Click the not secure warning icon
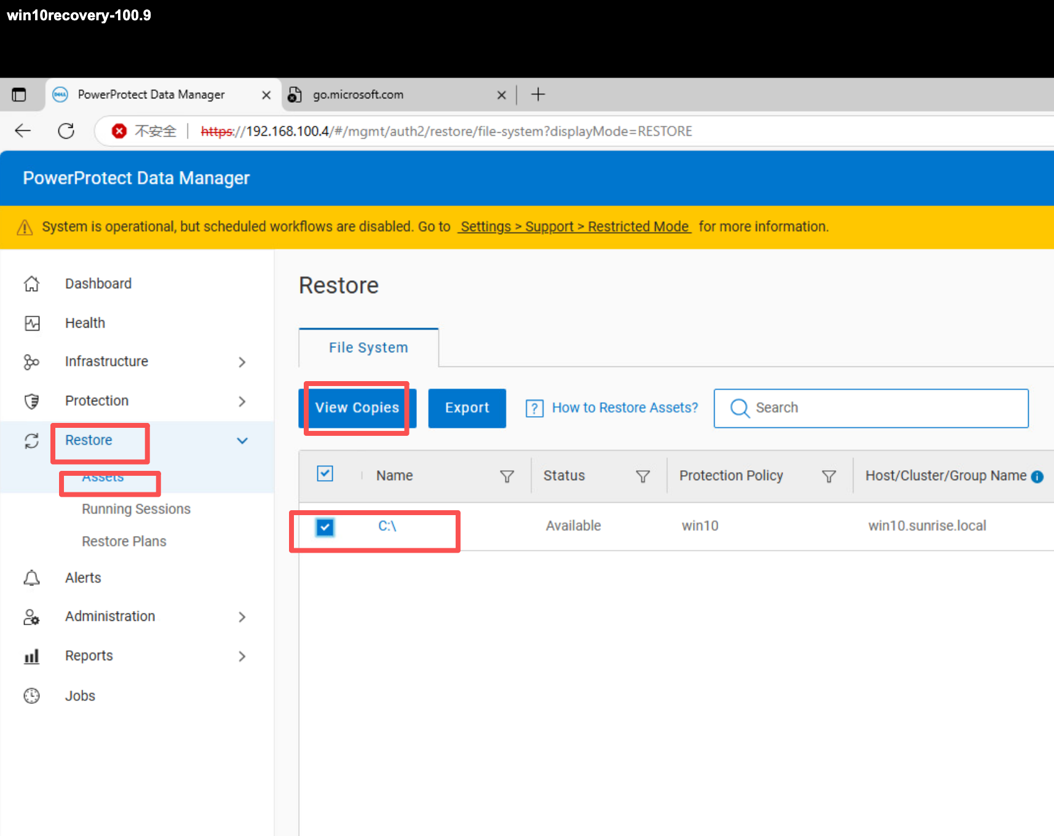This screenshot has height=836, width=1054. coord(119,131)
